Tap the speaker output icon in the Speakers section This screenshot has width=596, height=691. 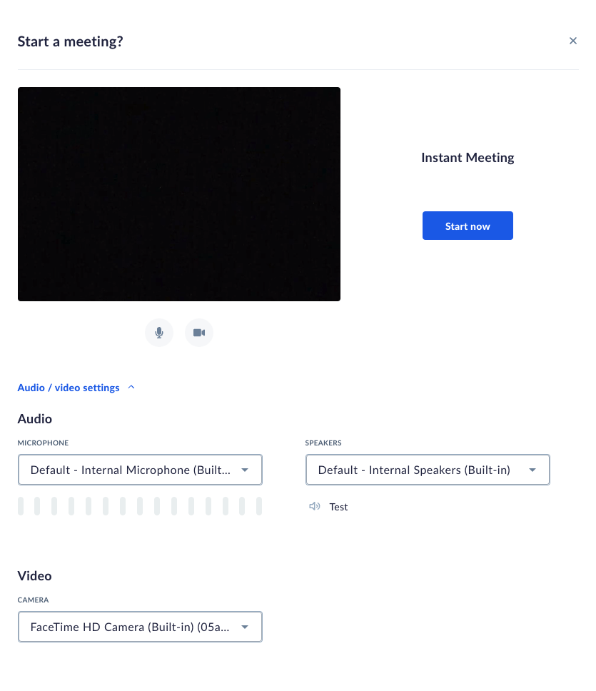tap(315, 506)
